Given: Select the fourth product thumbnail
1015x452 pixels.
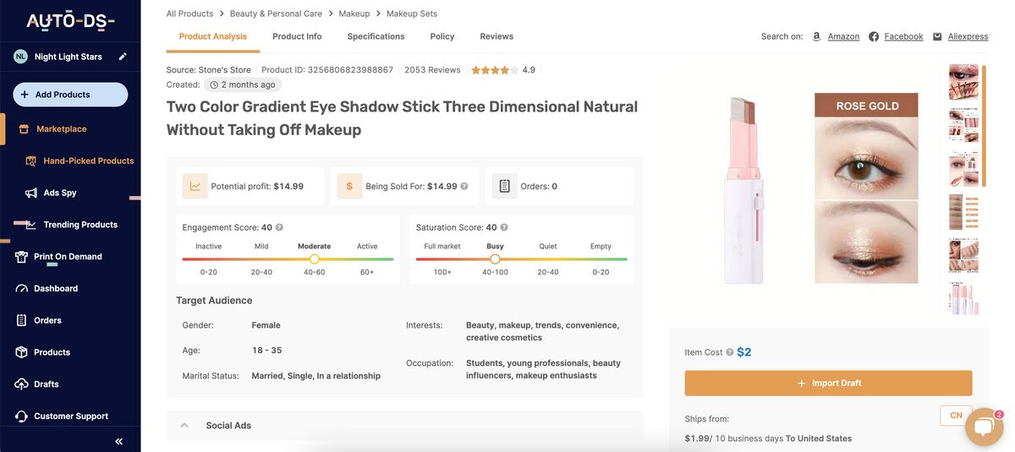Looking at the screenshot, I should [x=963, y=213].
